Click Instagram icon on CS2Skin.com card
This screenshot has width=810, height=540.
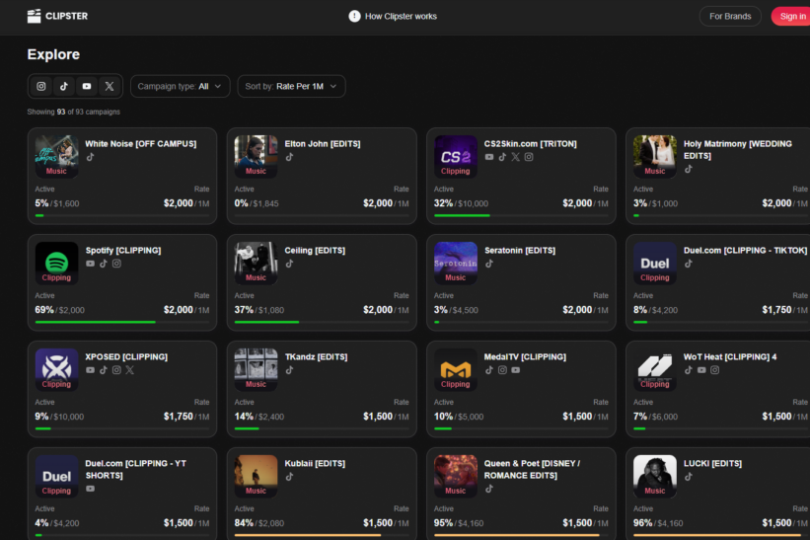(x=529, y=157)
